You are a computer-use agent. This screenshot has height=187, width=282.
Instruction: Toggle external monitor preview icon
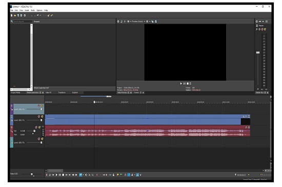click(x=122, y=22)
